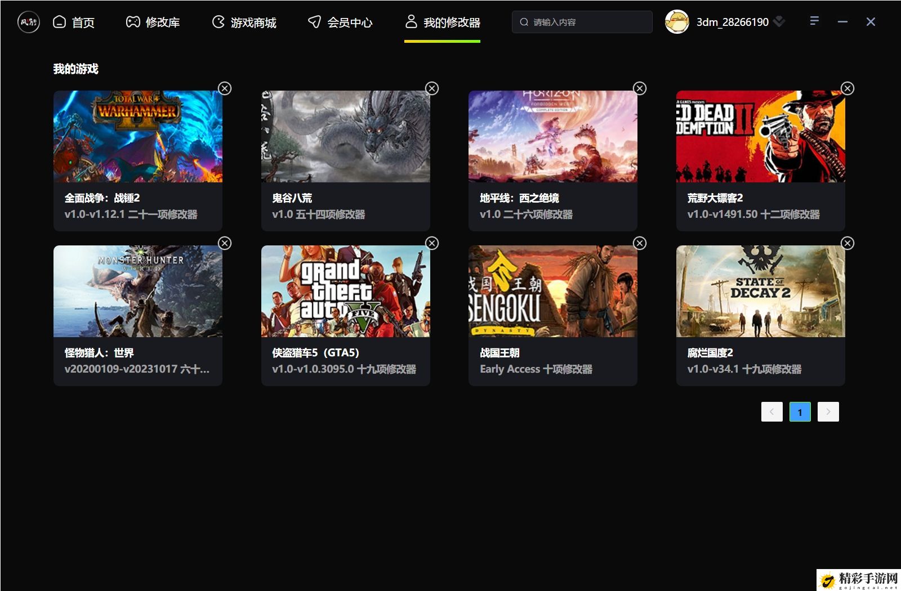Open Grand Theft Auto V cover
The image size is (901, 591).
[x=346, y=291]
